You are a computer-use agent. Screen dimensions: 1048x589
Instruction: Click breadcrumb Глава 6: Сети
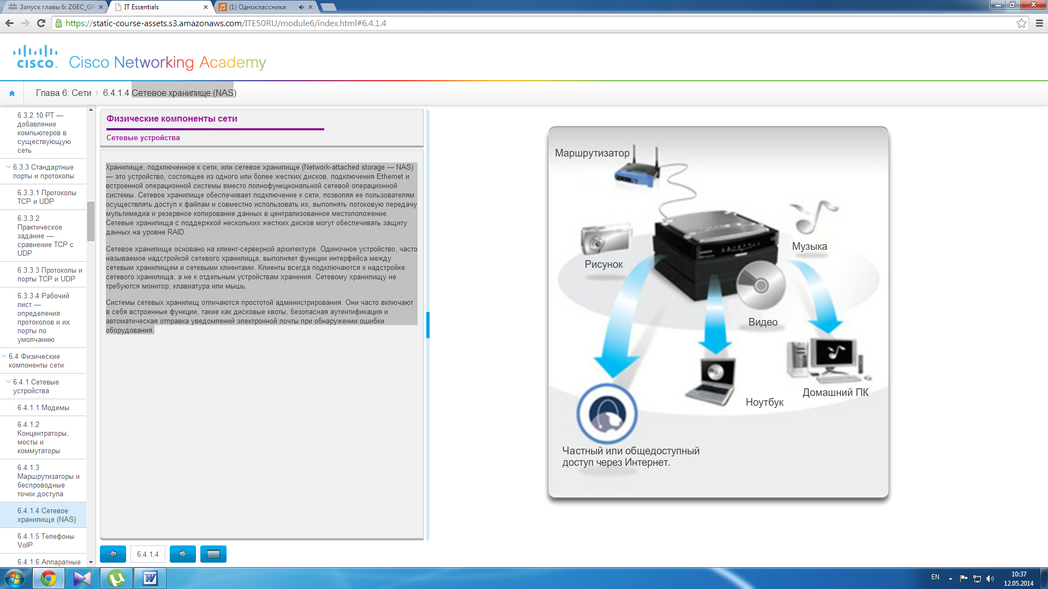(x=63, y=93)
